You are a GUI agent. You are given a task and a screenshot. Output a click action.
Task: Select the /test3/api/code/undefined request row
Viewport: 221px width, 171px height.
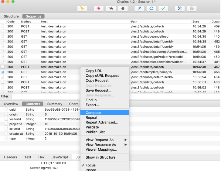110,36
